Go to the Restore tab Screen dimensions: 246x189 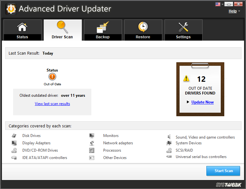point(143,30)
